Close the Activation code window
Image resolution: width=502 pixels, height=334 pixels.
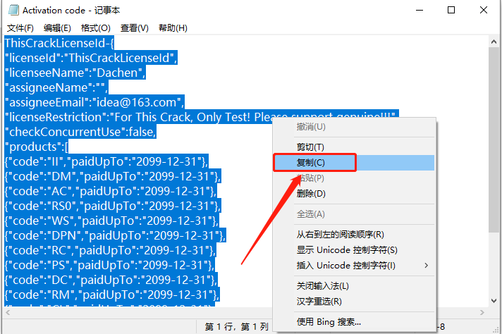[x=484, y=11]
